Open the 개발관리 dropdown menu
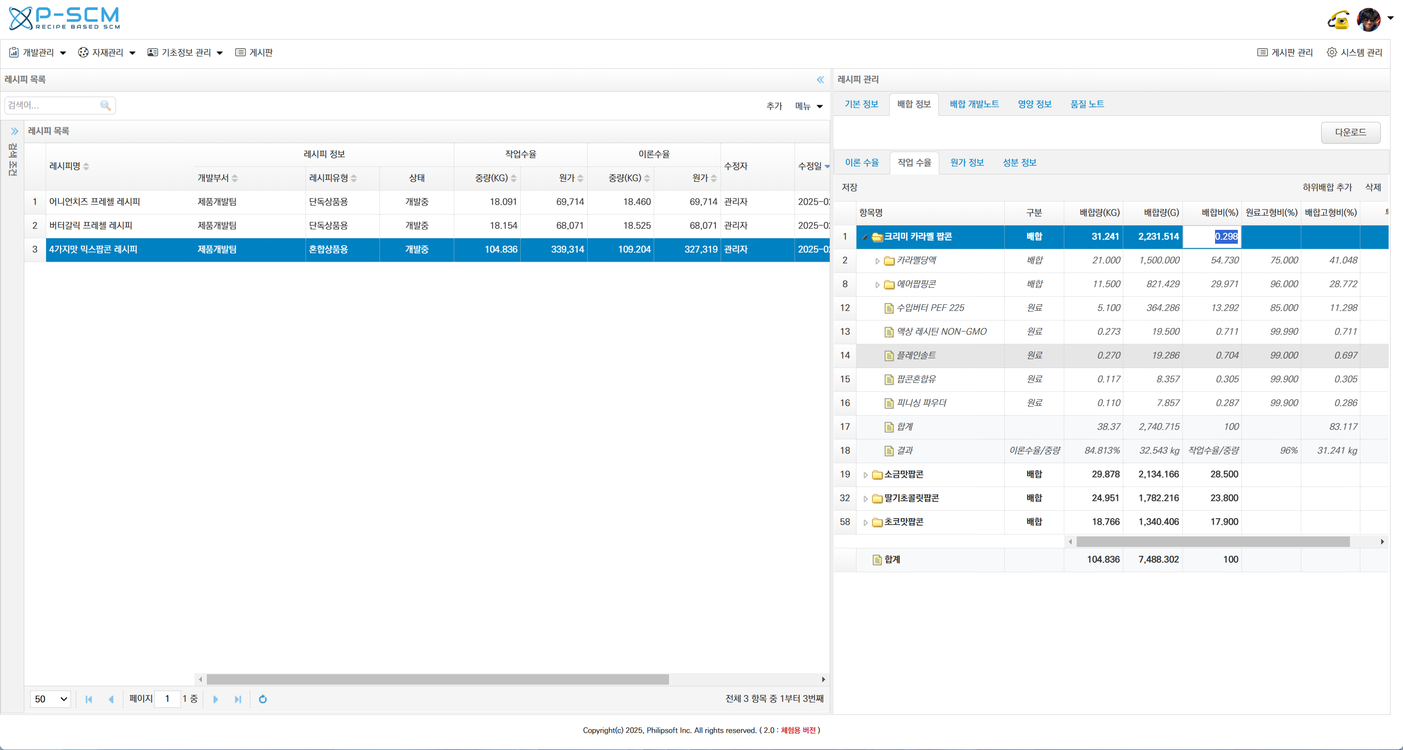 click(x=38, y=52)
